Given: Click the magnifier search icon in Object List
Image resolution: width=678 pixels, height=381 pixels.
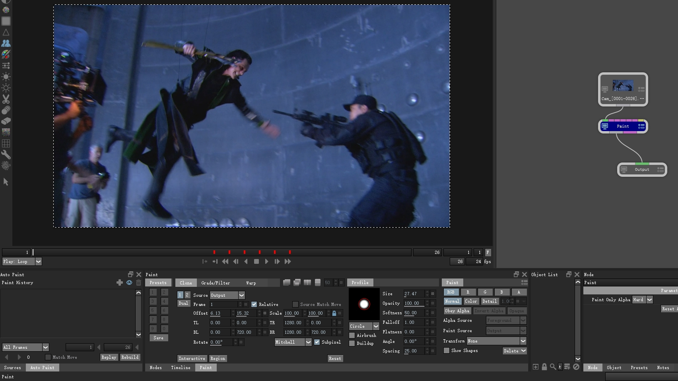Looking at the screenshot, I should pos(553,367).
